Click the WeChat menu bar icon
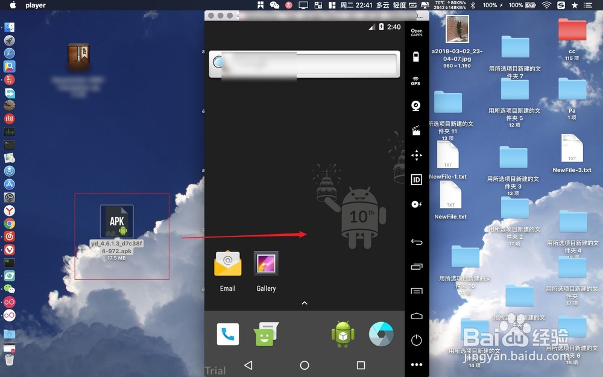 pyautogui.click(x=274, y=5)
